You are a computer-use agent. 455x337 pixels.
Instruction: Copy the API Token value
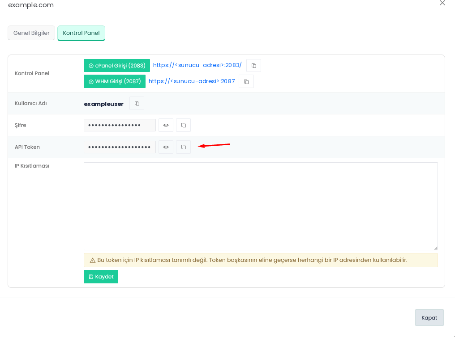(x=183, y=147)
